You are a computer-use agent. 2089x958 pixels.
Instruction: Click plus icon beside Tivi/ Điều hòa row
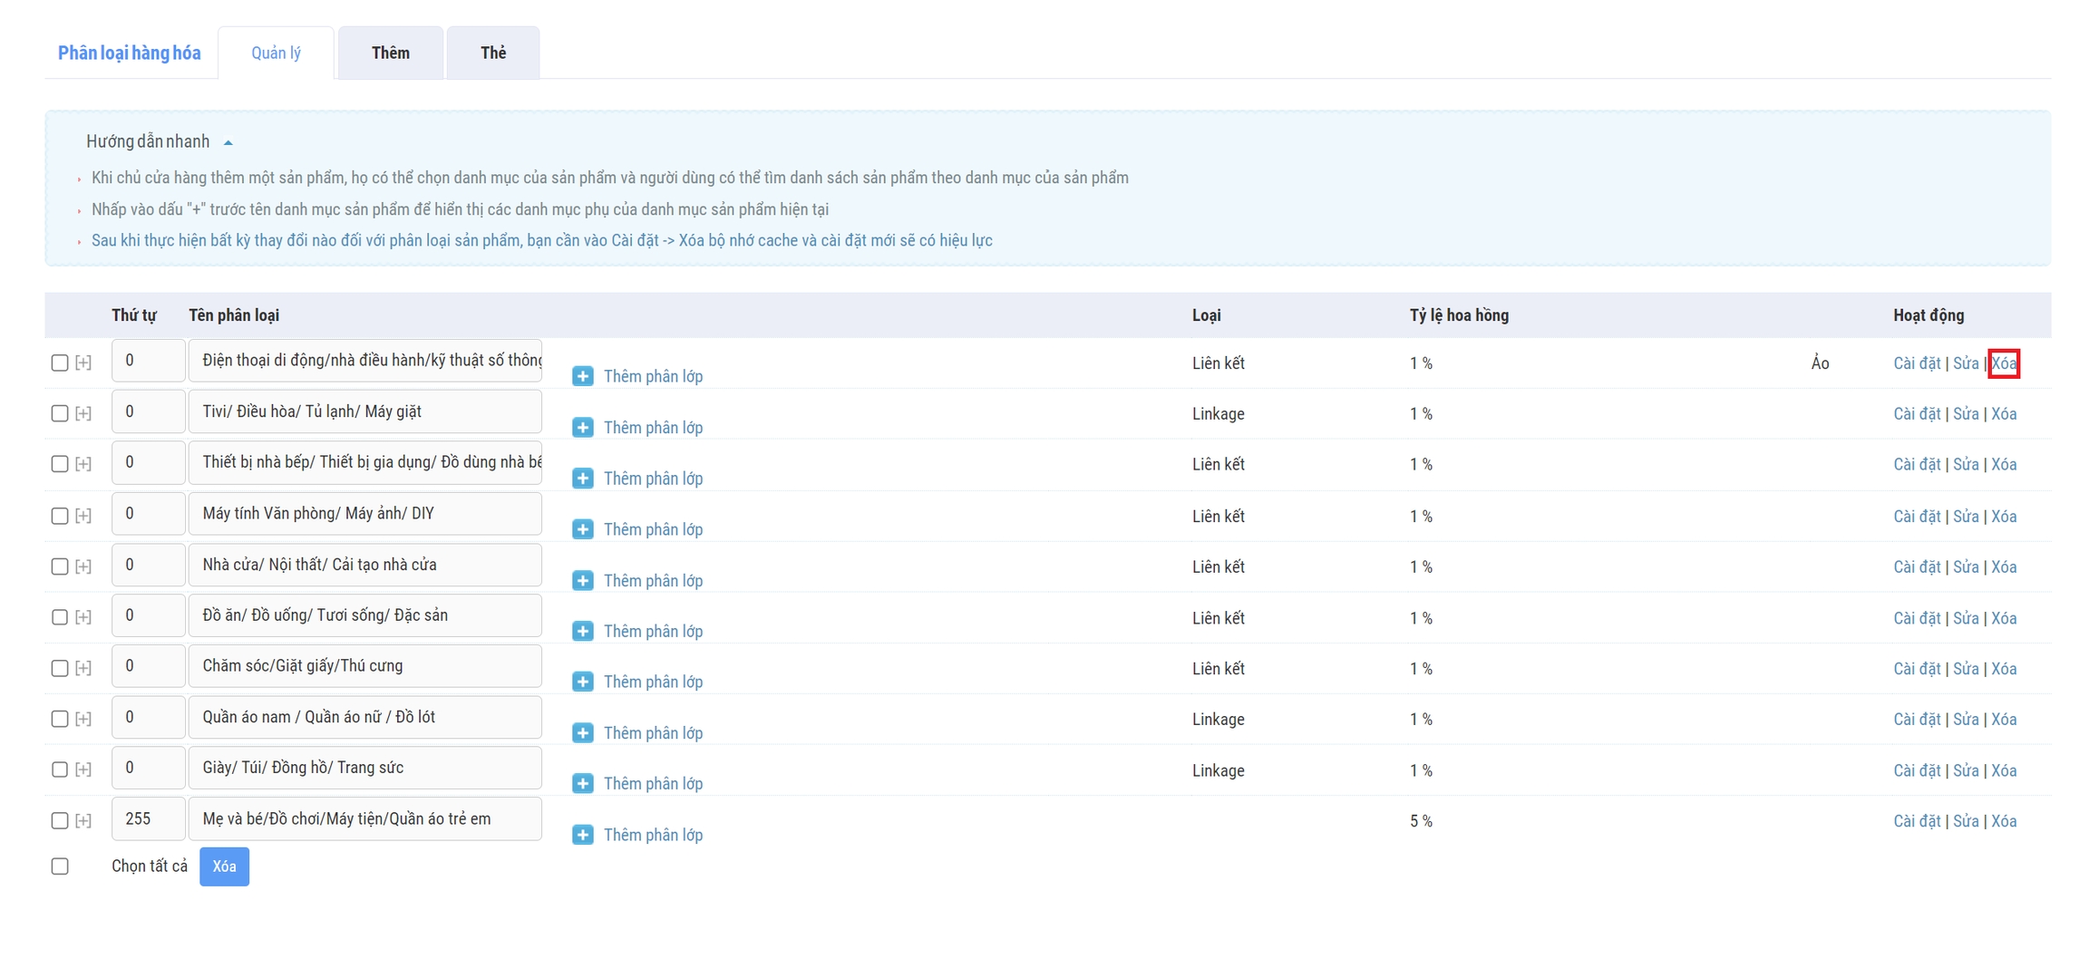pyautogui.click(x=582, y=427)
